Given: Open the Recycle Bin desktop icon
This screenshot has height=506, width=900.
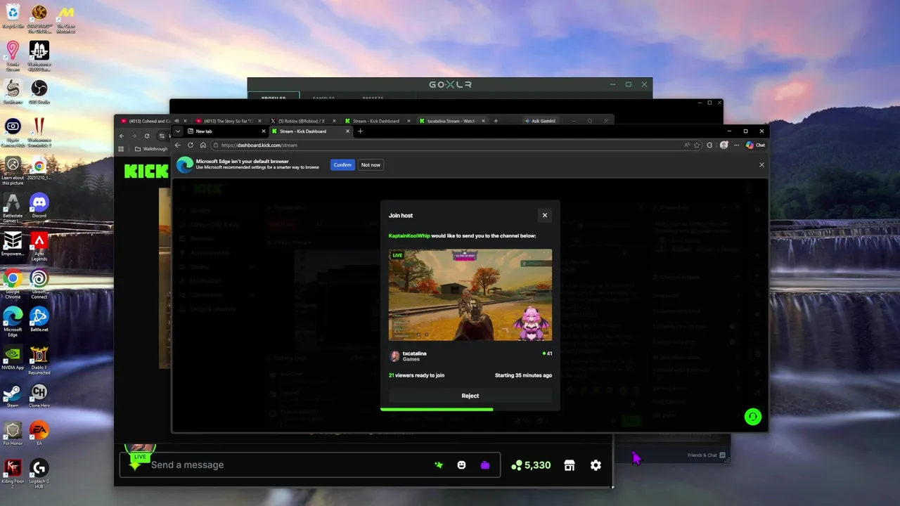Looking at the screenshot, I should (13, 16).
